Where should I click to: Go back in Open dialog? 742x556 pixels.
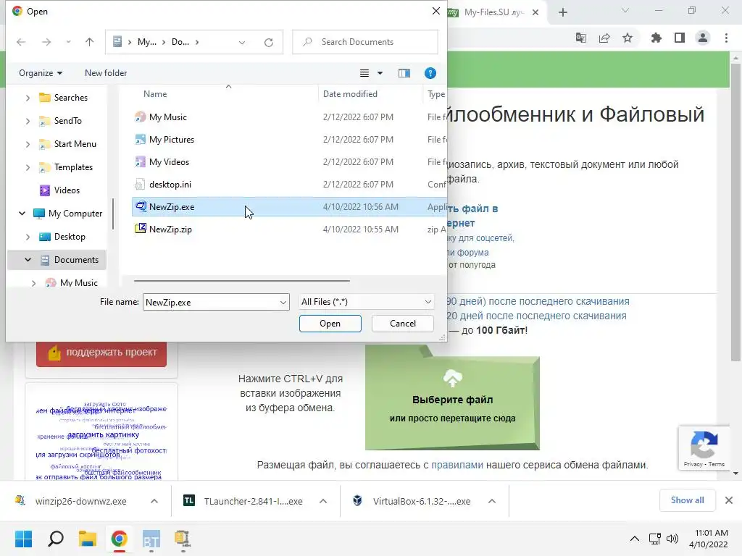tap(21, 42)
